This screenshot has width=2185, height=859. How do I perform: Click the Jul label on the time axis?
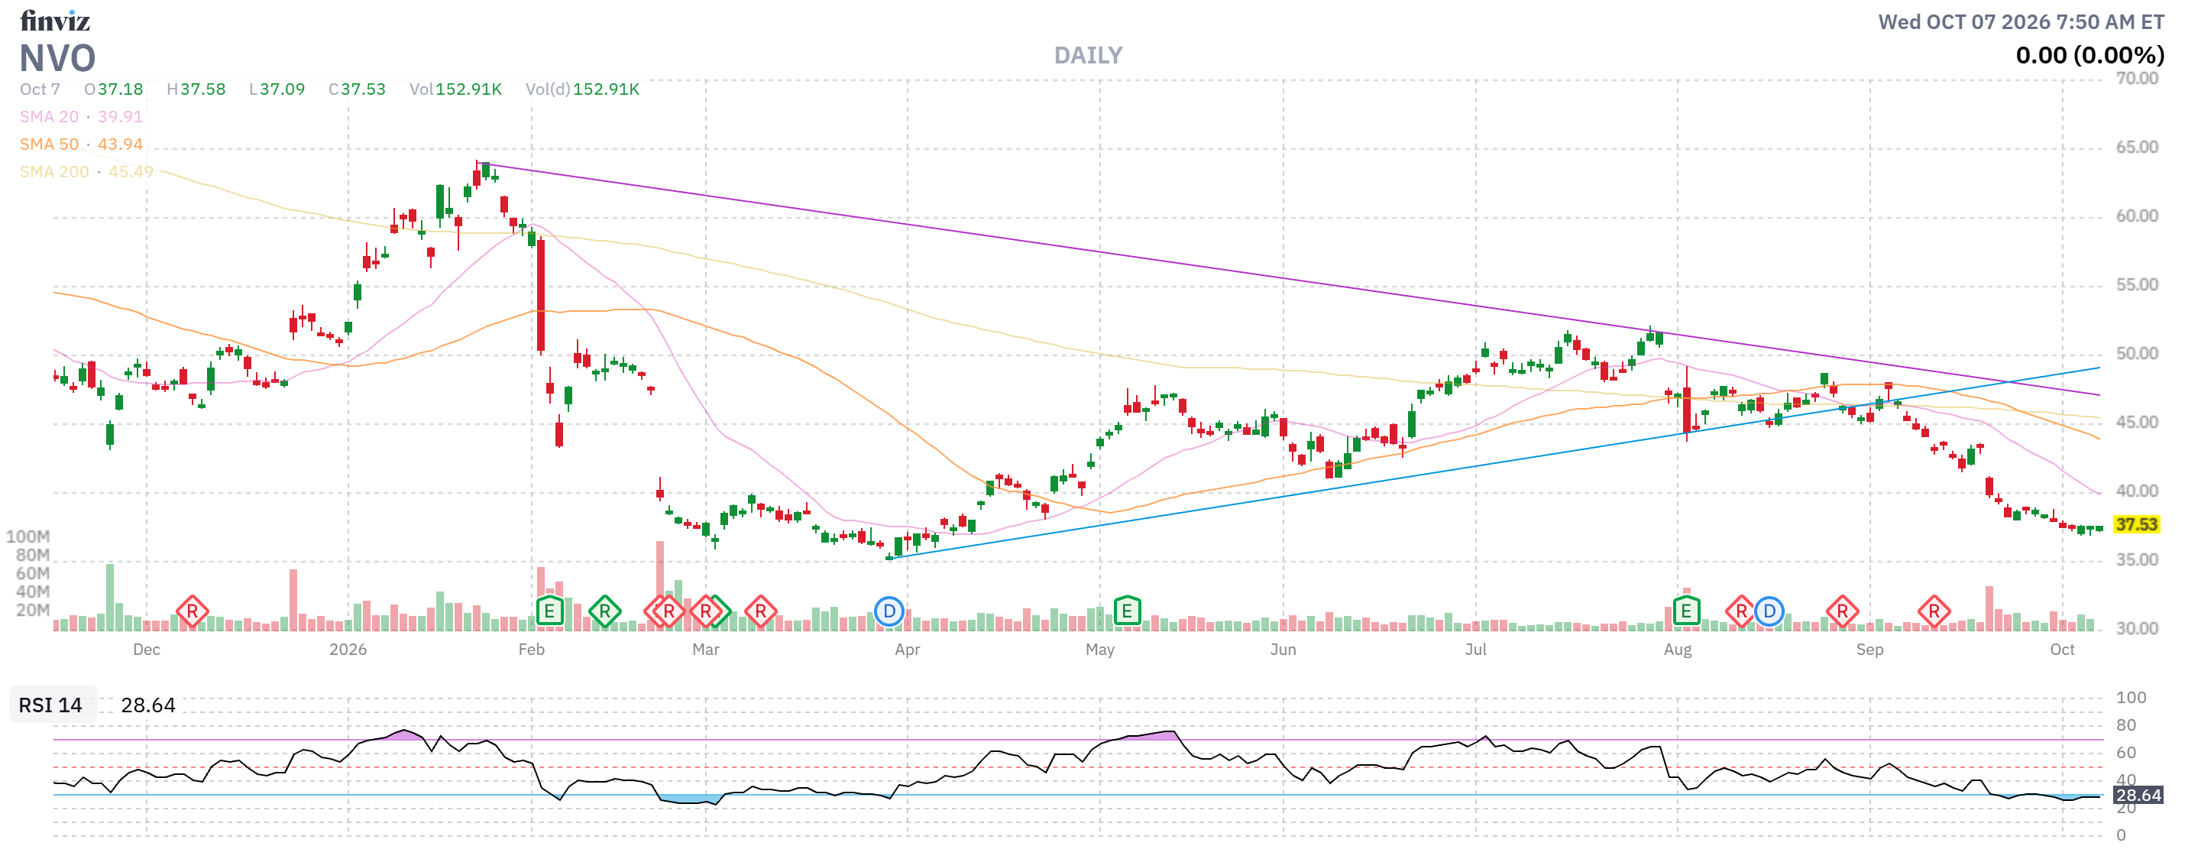1476,650
